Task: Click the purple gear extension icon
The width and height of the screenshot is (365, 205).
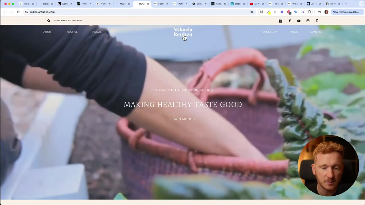Action: 282,12
